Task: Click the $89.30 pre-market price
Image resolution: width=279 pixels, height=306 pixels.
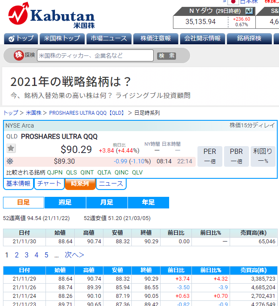Action: pyautogui.click(x=64, y=162)
